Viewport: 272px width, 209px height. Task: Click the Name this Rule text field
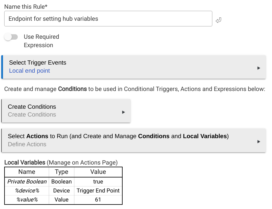point(108,19)
